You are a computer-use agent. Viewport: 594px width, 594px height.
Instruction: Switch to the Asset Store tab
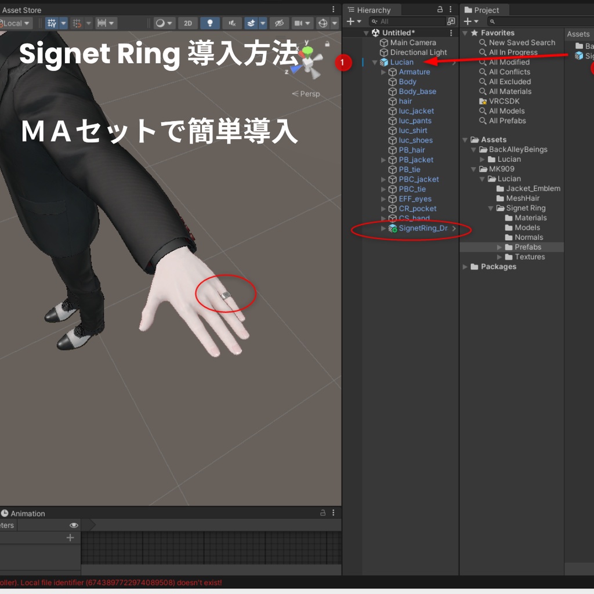pos(21,10)
